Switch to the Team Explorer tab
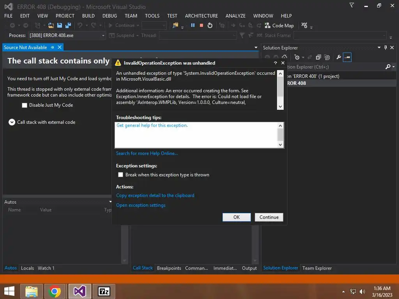Viewport: 399px width, 299px height. (x=317, y=268)
